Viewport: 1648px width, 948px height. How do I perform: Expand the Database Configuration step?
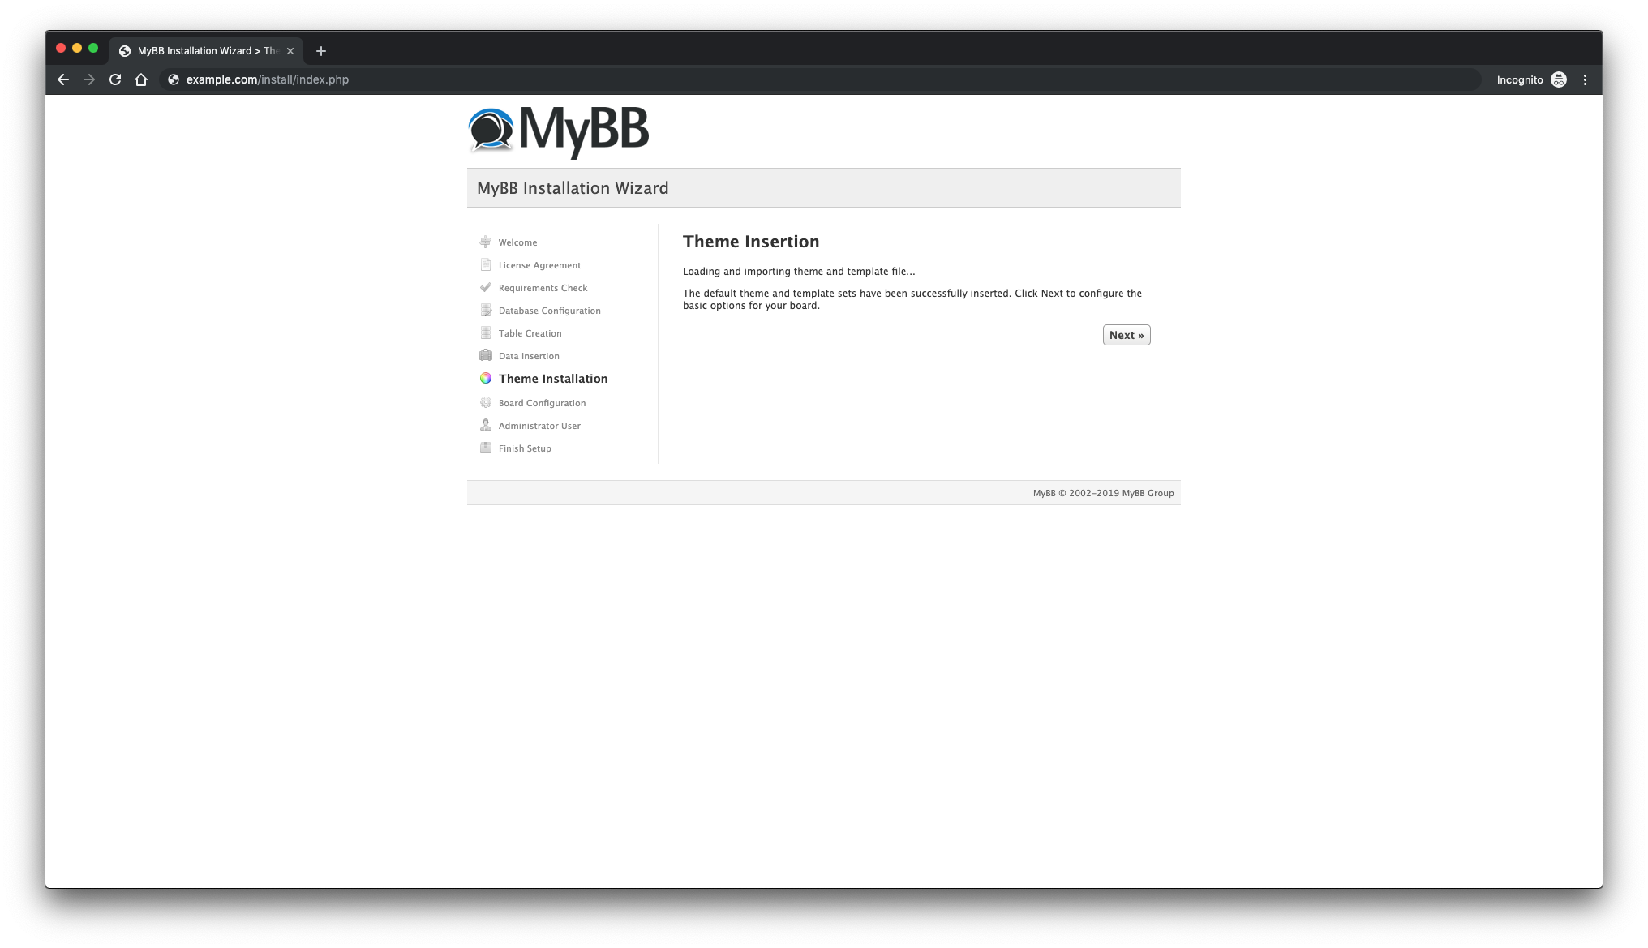(549, 310)
